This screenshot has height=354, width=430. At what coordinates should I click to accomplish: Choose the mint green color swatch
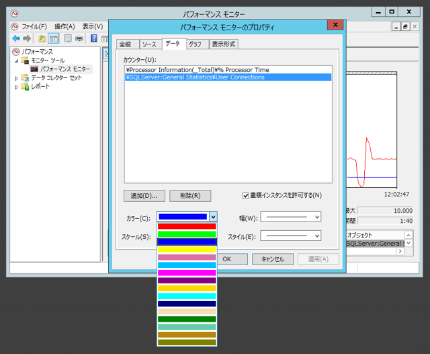point(187,327)
